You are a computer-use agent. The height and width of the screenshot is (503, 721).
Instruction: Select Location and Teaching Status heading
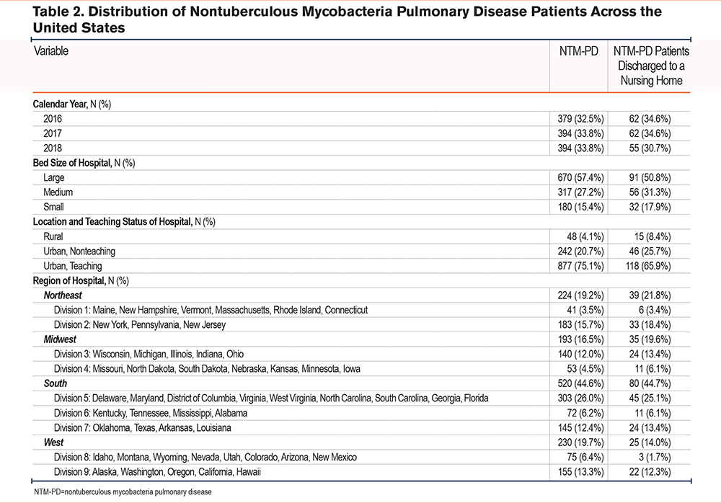pos(124,222)
